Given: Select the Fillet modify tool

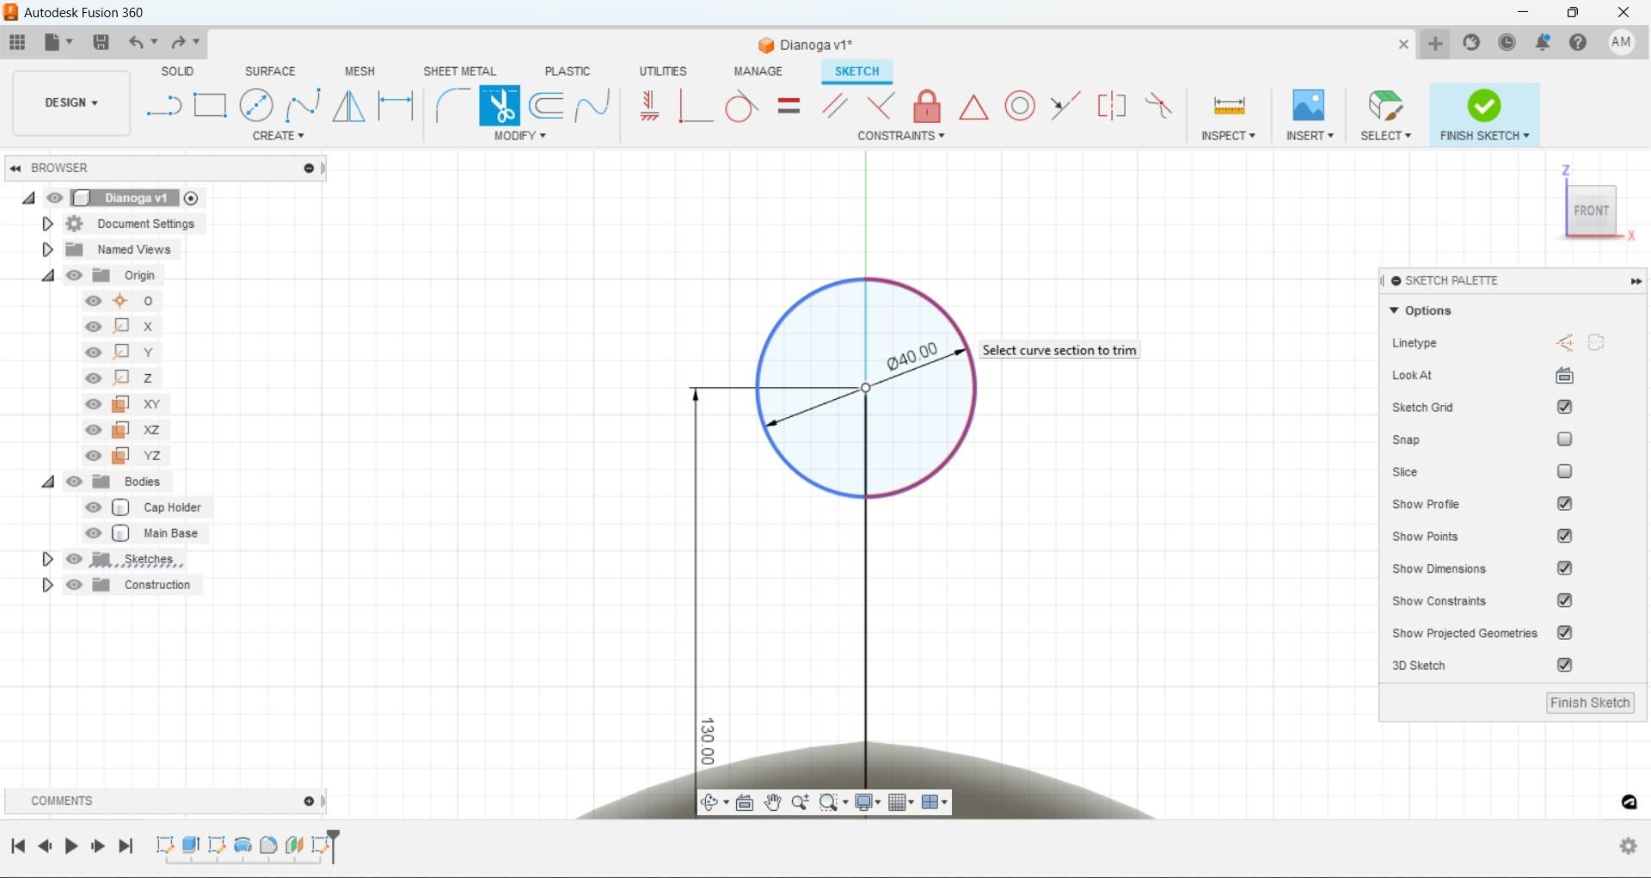Looking at the screenshot, I should point(452,106).
